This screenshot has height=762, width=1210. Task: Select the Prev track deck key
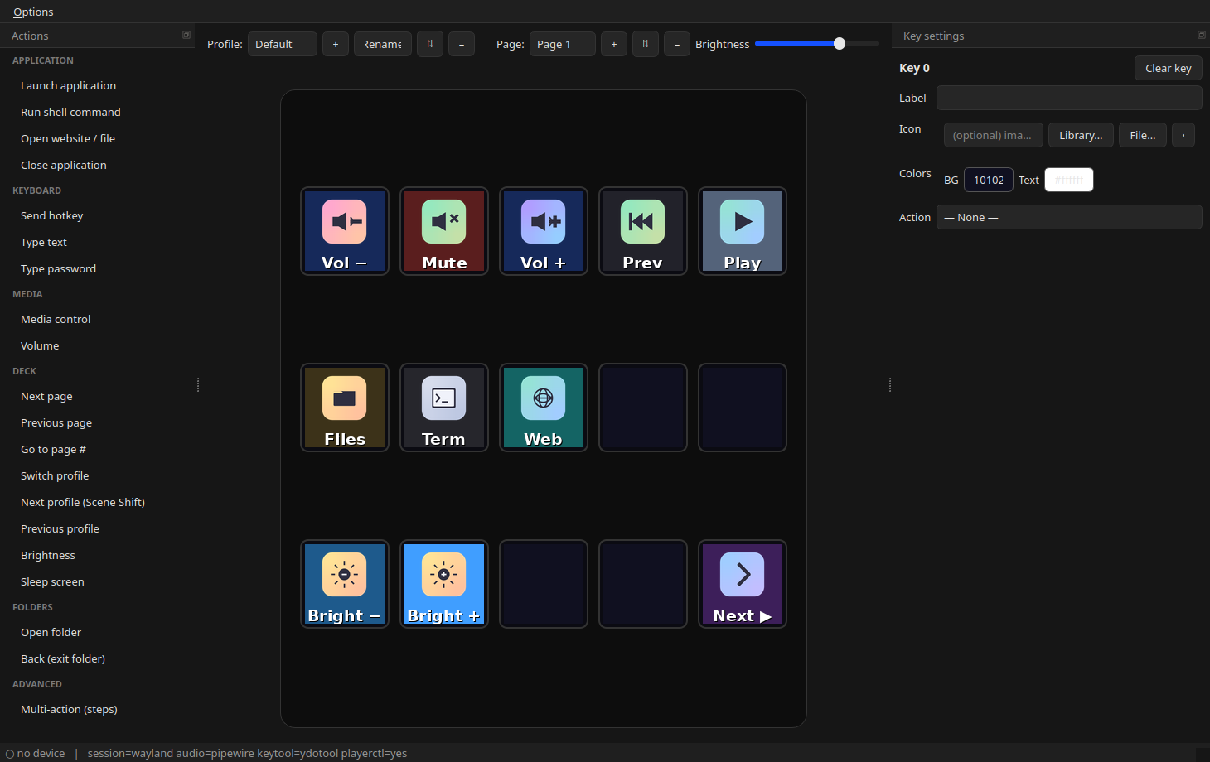coord(643,231)
